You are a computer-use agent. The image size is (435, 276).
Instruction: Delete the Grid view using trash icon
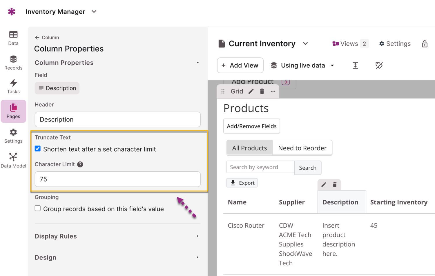coord(262,91)
